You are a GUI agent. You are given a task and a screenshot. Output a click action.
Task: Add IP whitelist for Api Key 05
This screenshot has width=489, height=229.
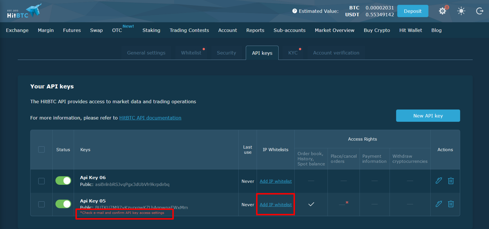coord(276,205)
